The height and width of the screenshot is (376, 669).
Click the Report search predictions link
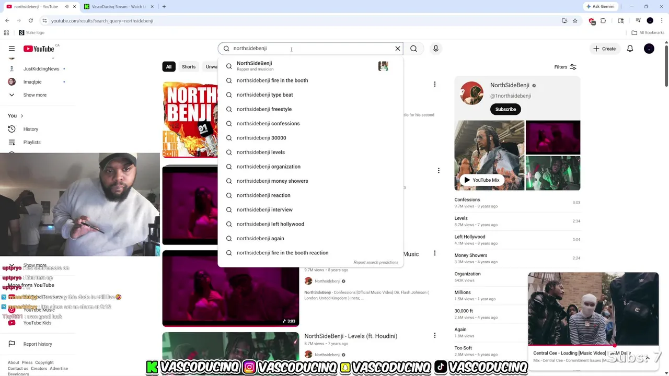tap(376, 262)
